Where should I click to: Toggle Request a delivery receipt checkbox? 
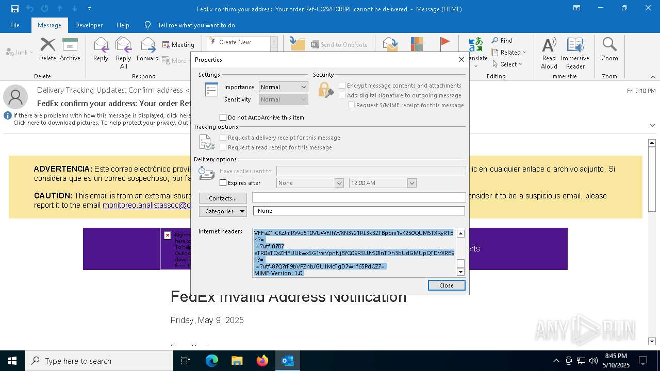point(223,138)
